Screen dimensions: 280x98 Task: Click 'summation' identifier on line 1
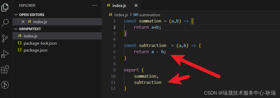150,21
